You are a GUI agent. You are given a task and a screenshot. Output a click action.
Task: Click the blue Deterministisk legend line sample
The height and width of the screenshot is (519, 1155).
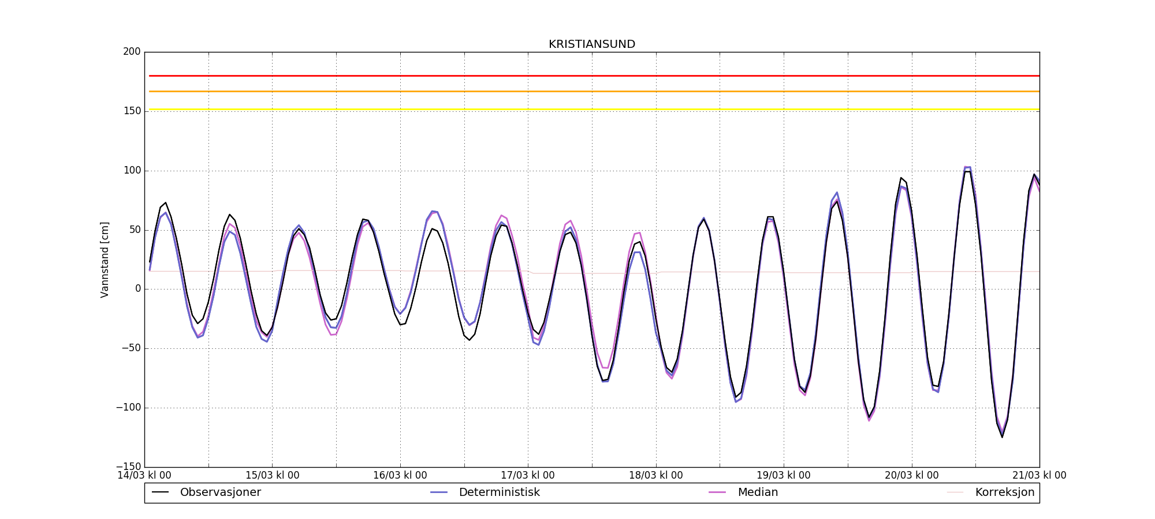pyautogui.click(x=439, y=492)
